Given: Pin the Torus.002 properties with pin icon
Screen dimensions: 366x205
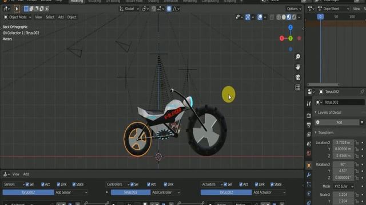Looking at the screenshot, I should (x=362, y=92).
